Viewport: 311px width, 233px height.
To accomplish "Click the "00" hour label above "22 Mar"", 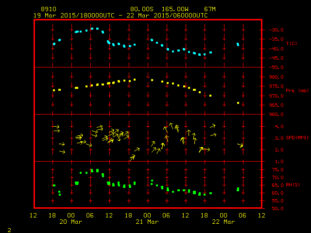I will click(224, 216).
